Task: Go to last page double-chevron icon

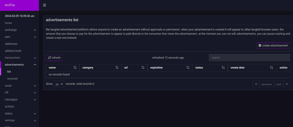Action: tap(287, 84)
